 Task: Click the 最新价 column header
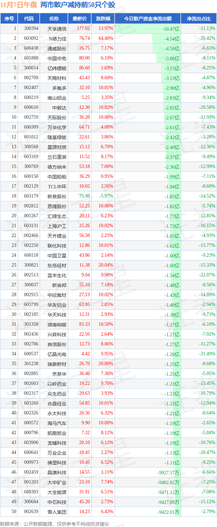coord(80,19)
